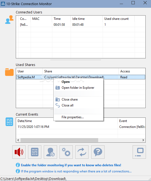Click the Close share folder icon
The width and height of the screenshot is (151, 181).
pyautogui.click(x=58, y=99)
